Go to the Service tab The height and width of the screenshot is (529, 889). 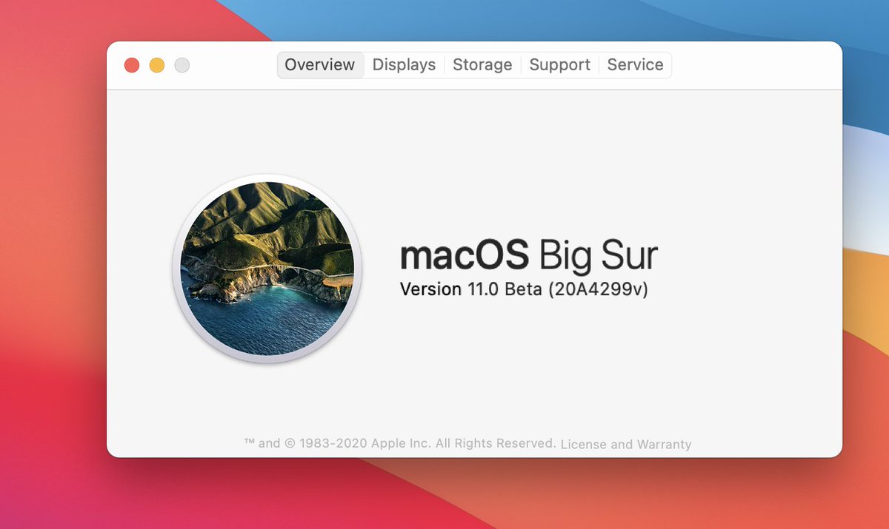(x=635, y=65)
